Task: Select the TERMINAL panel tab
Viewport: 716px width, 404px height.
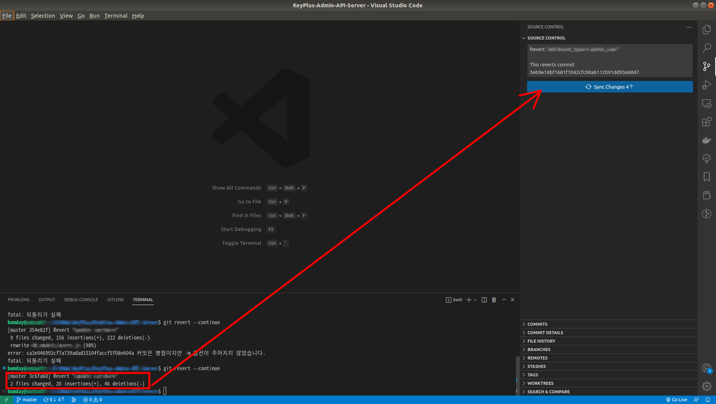Action: click(143, 300)
